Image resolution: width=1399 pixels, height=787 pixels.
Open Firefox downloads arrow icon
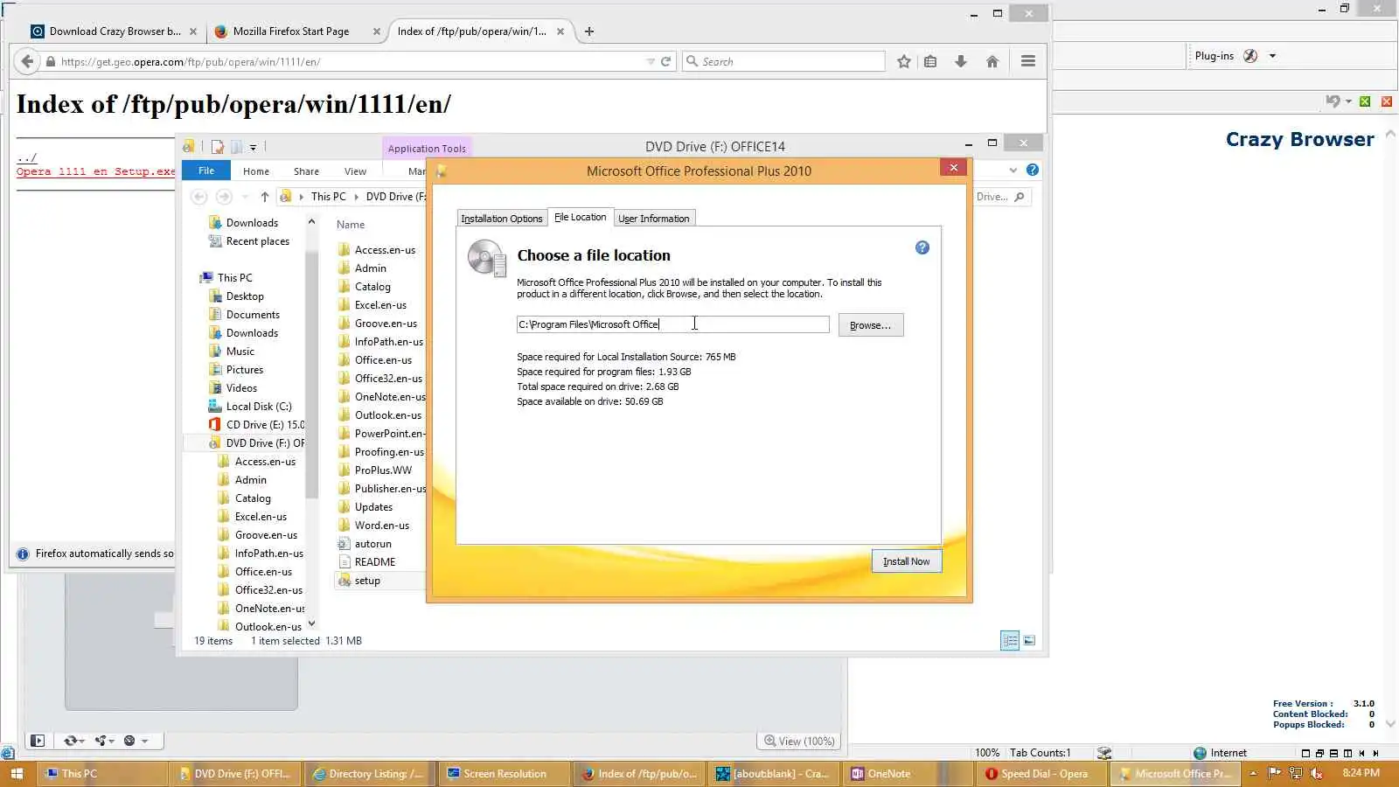pos(961,61)
